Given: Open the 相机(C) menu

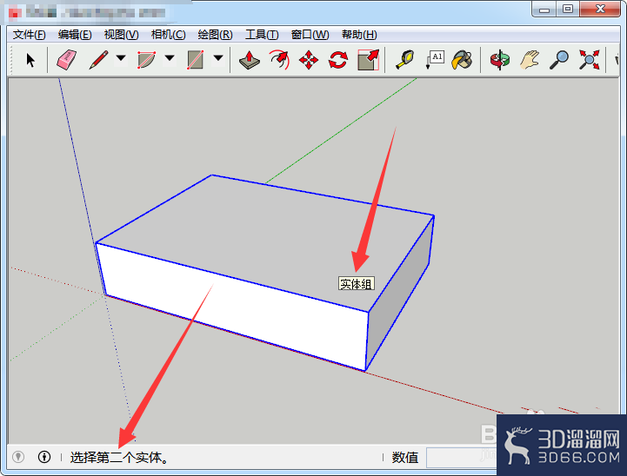Looking at the screenshot, I should click(x=169, y=35).
